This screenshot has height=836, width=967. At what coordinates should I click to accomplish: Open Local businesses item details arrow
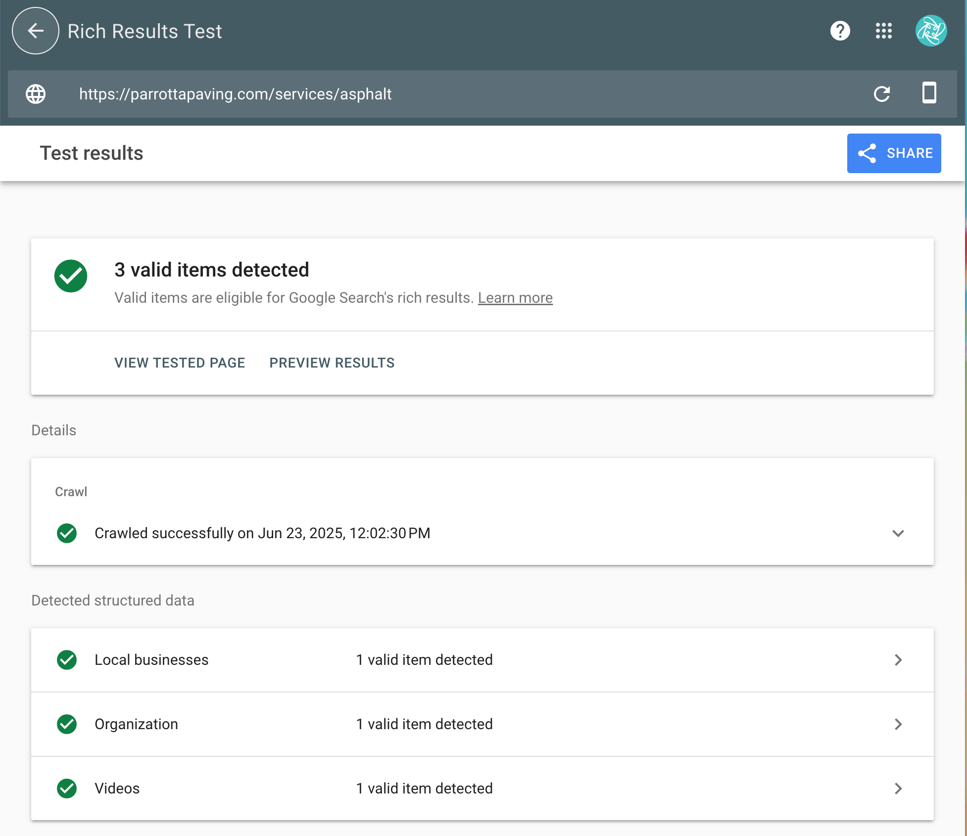(898, 660)
